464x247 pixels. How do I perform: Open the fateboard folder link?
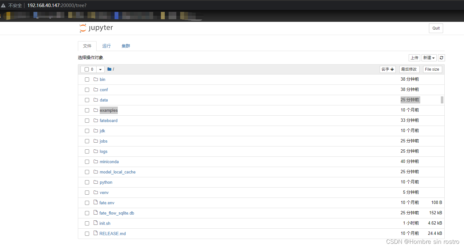click(x=109, y=120)
